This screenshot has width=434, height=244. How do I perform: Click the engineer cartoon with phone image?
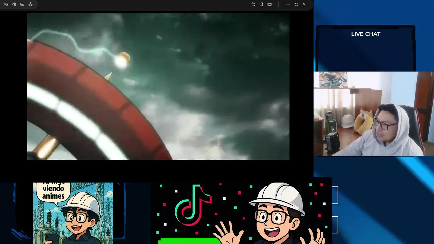click(73, 213)
